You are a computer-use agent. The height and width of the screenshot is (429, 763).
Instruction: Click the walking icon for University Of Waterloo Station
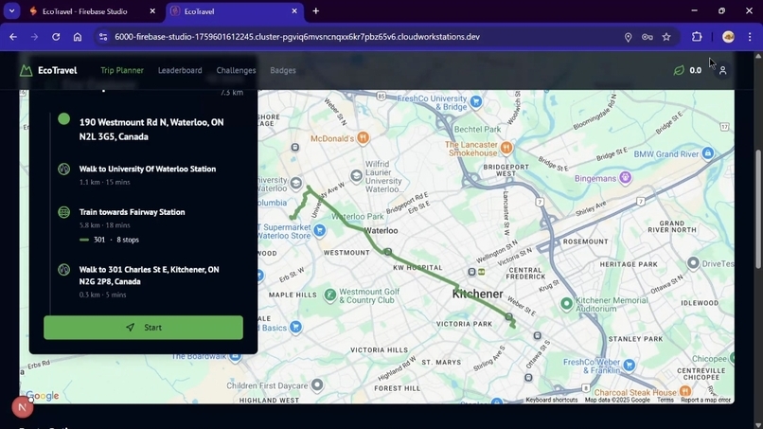click(x=63, y=169)
